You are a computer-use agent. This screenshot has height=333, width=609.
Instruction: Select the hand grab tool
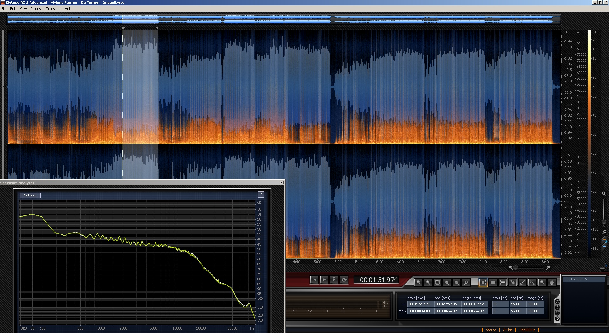click(x=552, y=282)
